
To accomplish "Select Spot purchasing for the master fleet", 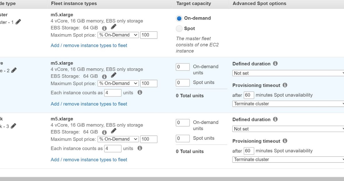I will 179,28.
